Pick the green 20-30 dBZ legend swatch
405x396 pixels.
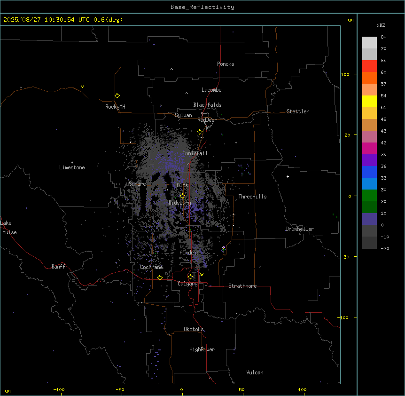(369, 196)
